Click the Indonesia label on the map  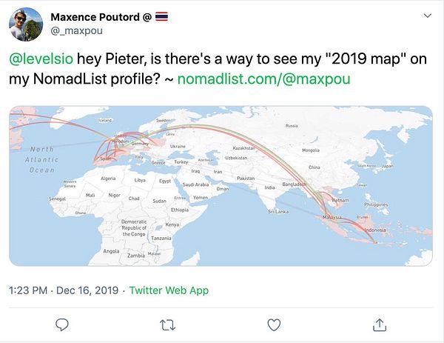tap(375, 230)
